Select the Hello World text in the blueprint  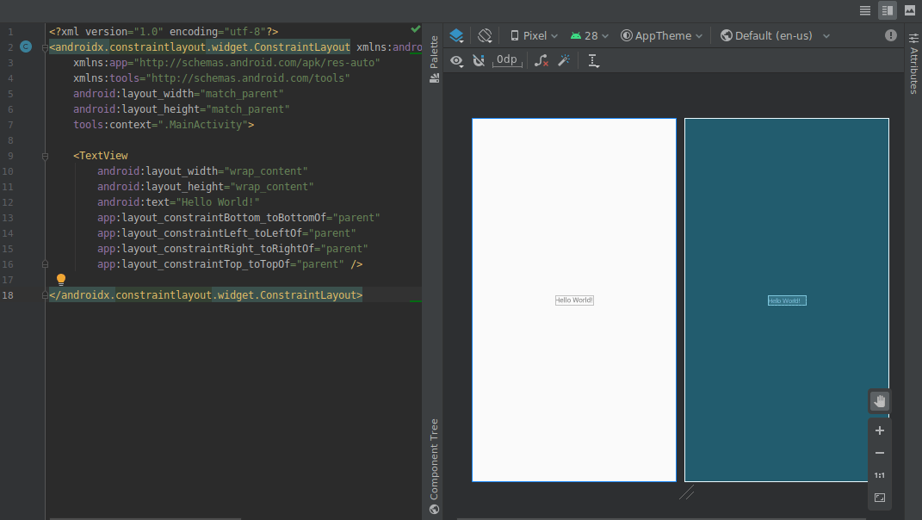click(x=786, y=300)
